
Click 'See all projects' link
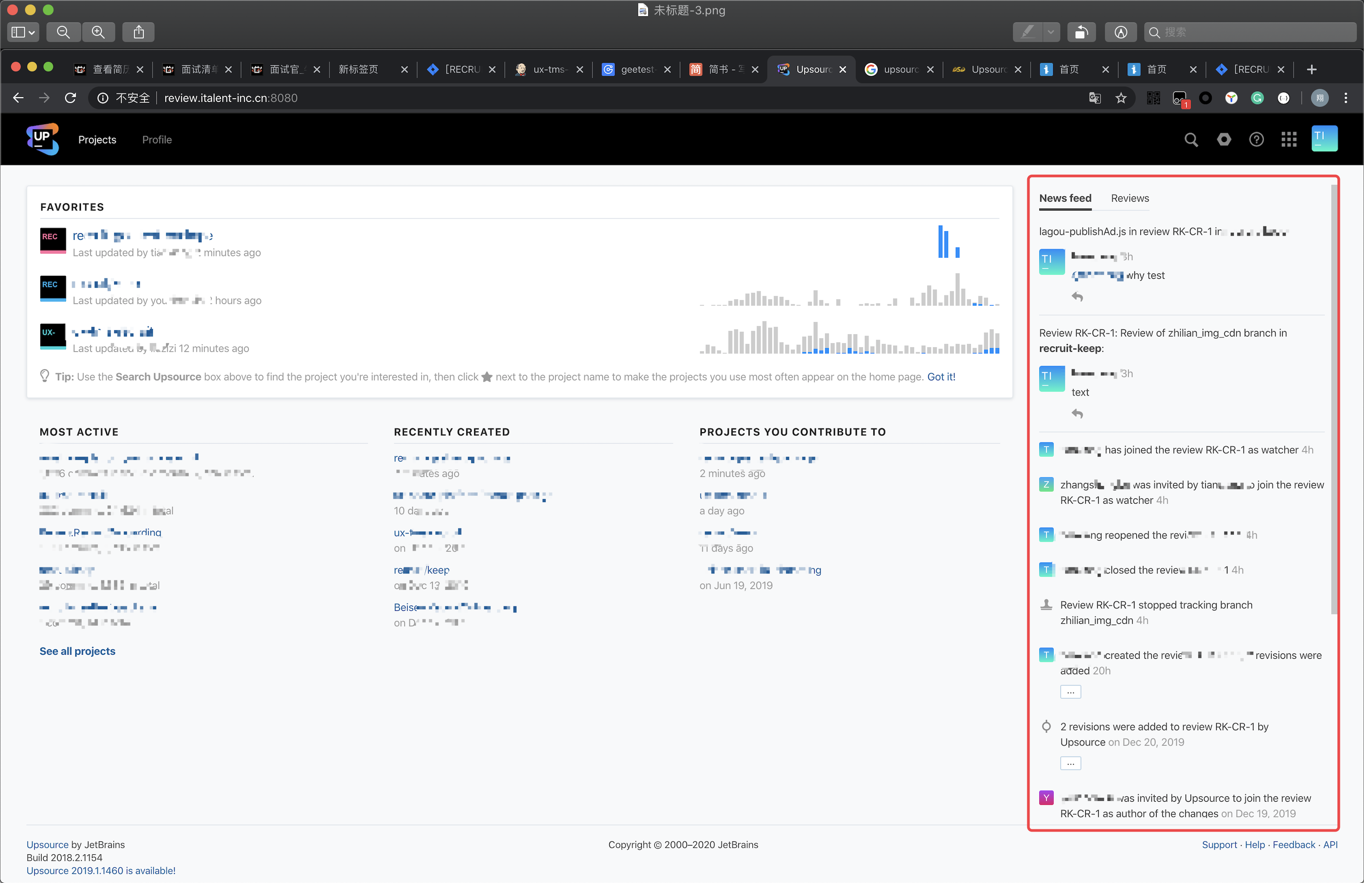tap(77, 651)
